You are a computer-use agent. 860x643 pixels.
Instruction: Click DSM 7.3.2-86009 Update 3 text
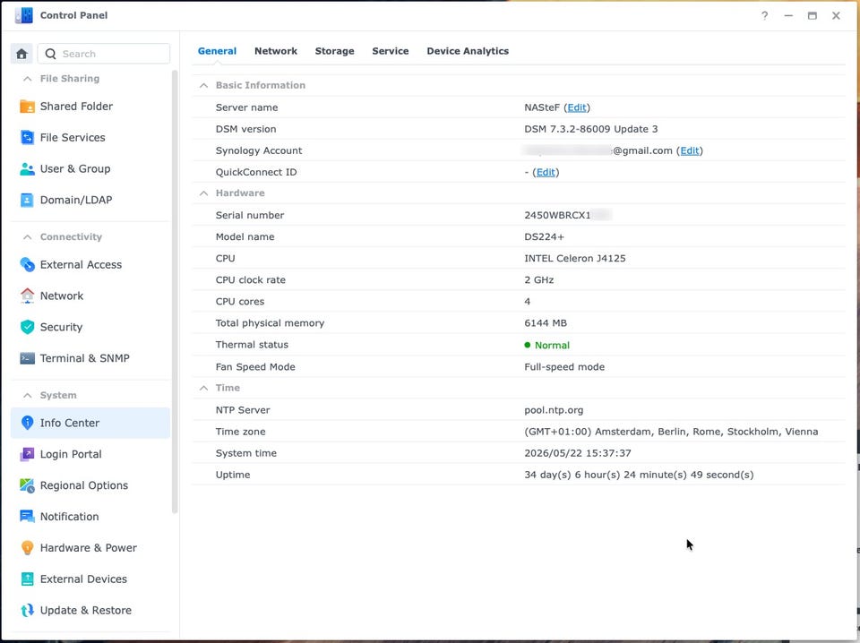click(x=591, y=129)
